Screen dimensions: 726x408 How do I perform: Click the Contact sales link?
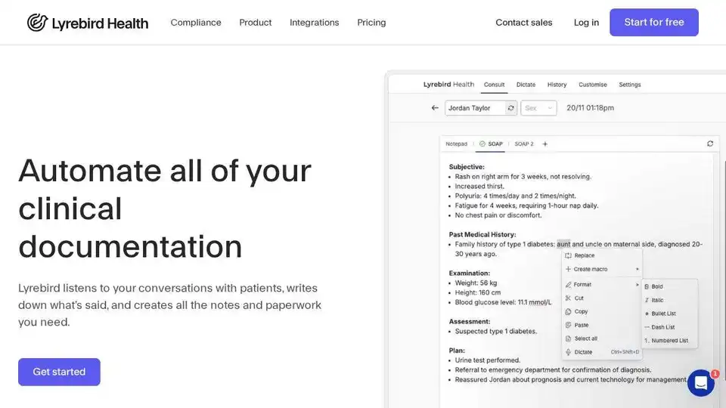point(523,22)
